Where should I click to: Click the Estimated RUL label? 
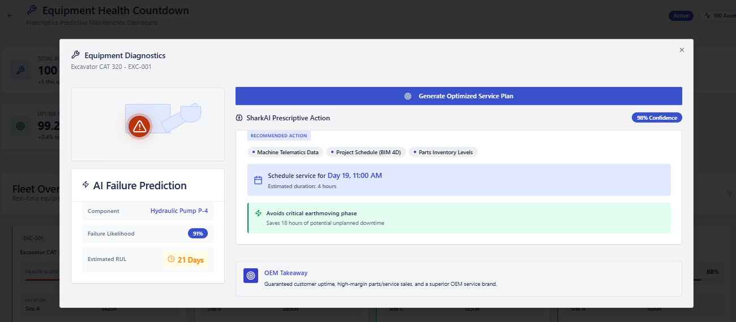(x=107, y=259)
